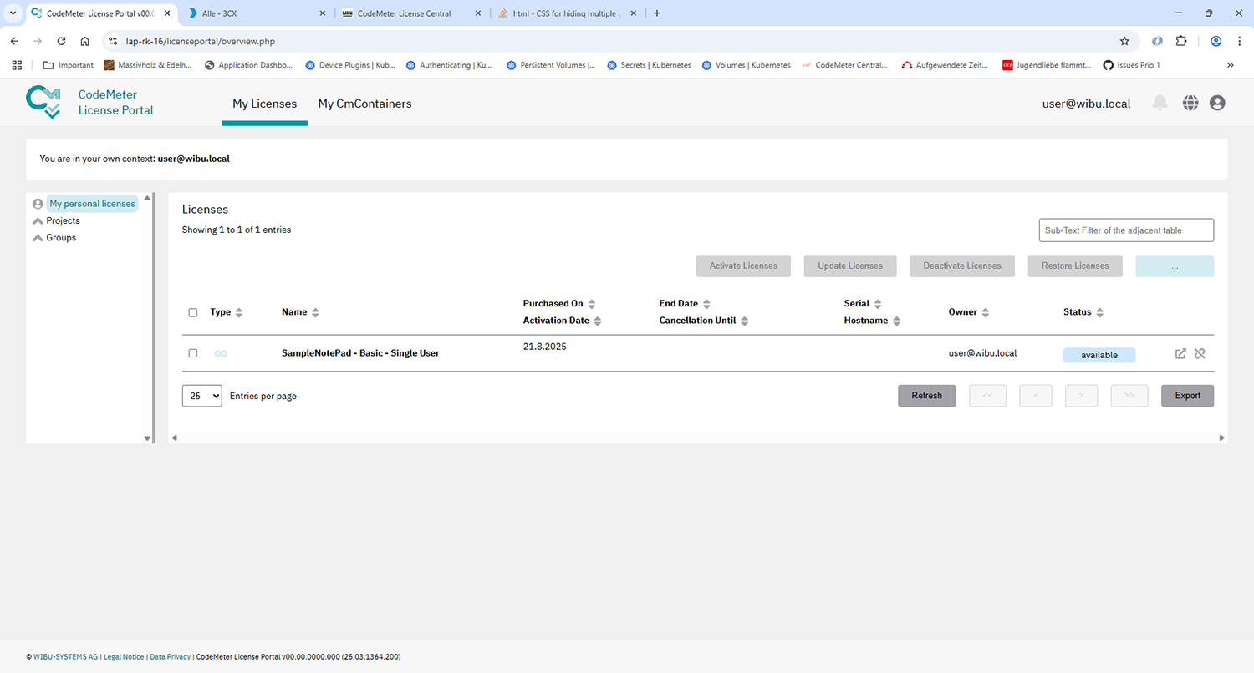1254x673 pixels.
Task: Go to the last page button
Action: pos(1129,396)
